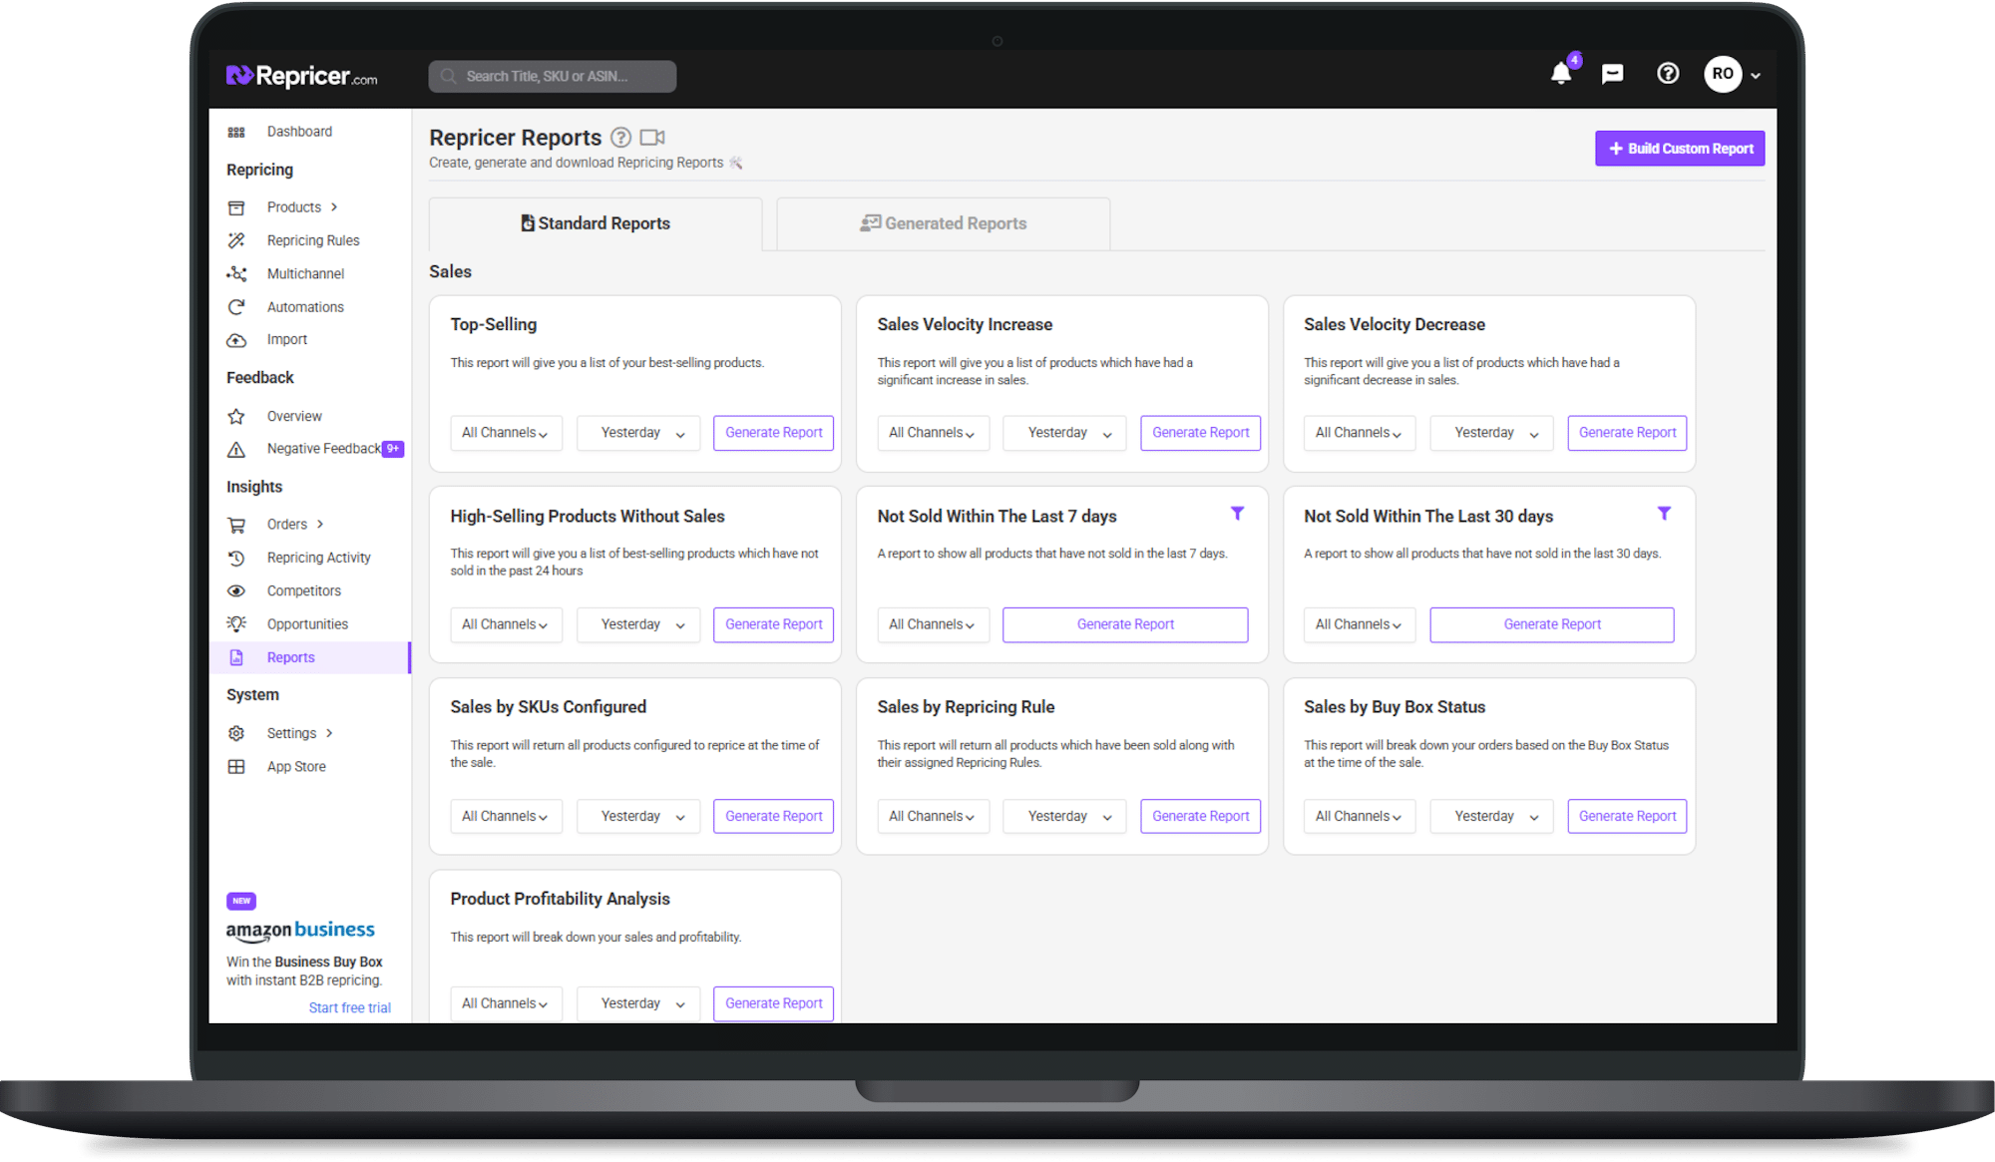The image size is (1995, 1162).
Task: Generate the Not Sold Within Last 7 days report
Action: [x=1125, y=624]
